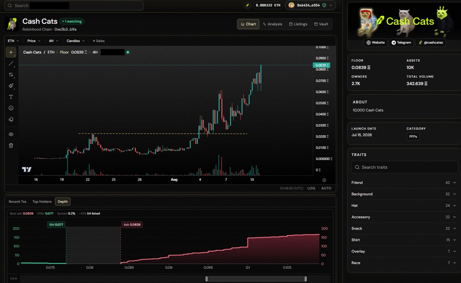
Task: Click the search magnifier icon in top bar
Action: (x=10, y=6)
